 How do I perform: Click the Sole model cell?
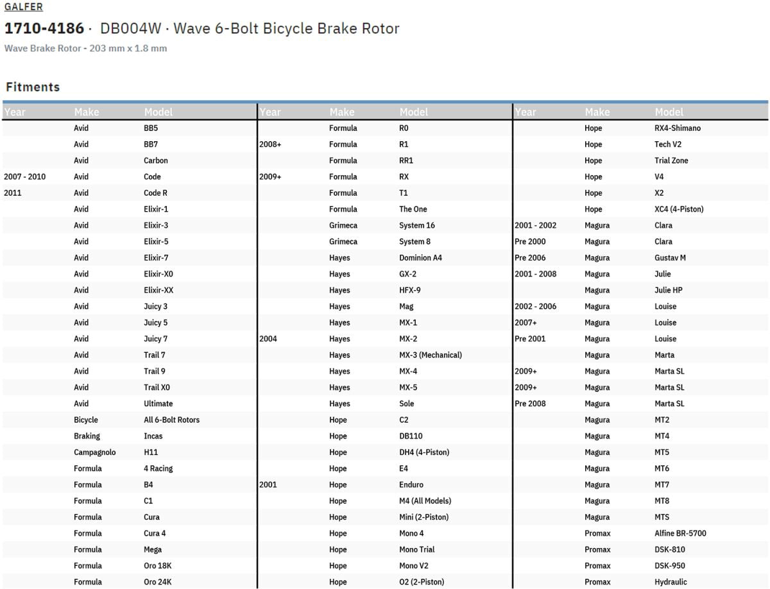(407, 404)
